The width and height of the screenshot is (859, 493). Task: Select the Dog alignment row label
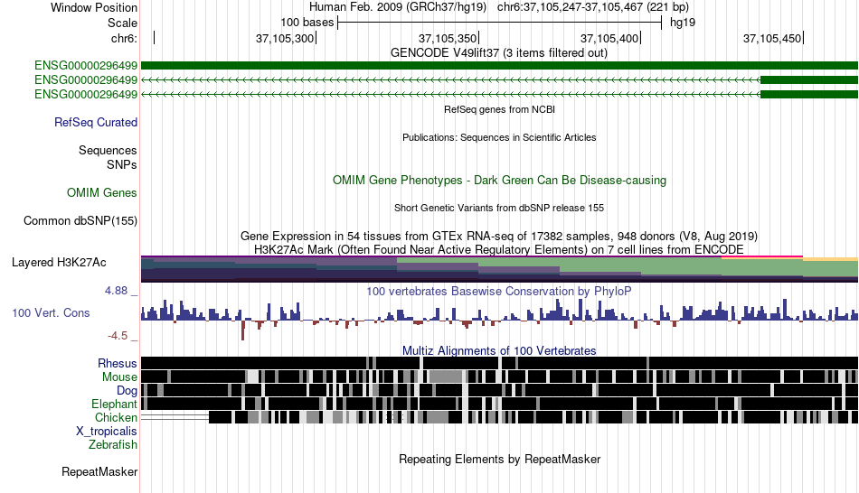[x=127, y=390]
